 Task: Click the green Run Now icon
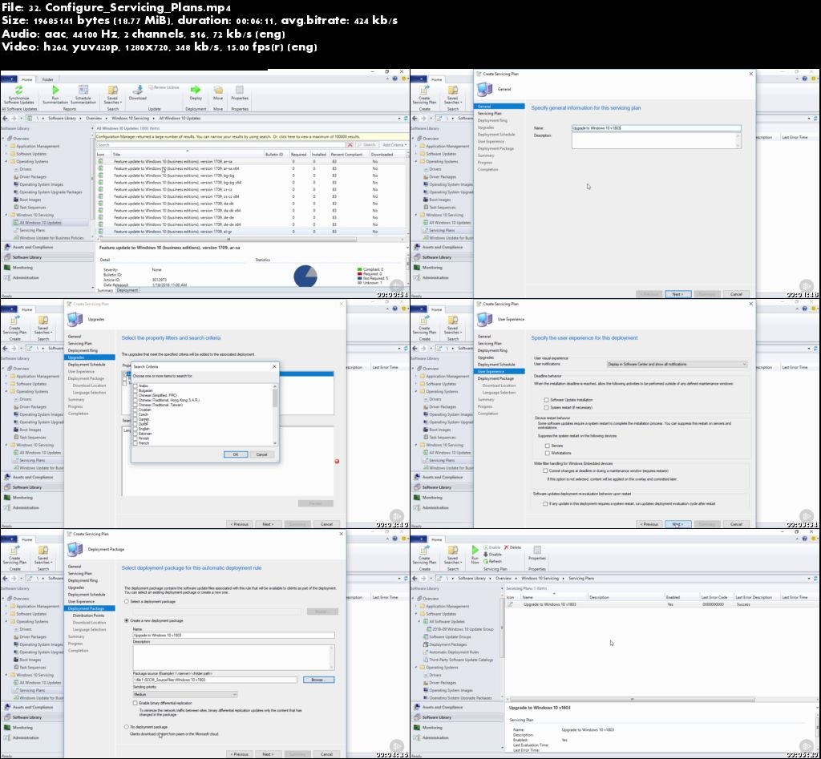click(475, 550)
